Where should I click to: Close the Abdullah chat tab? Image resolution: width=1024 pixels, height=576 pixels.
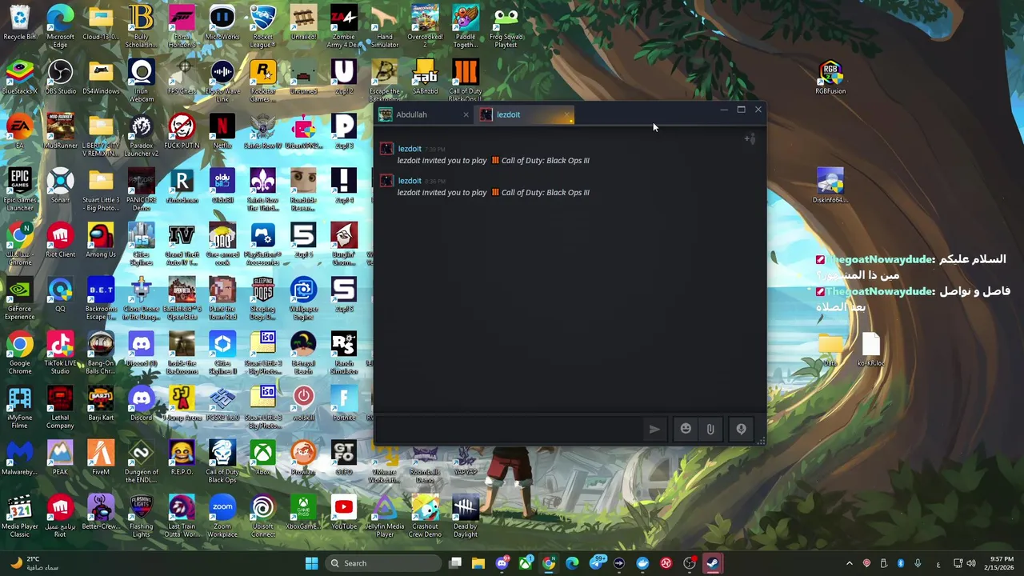(x=466, y=114)
